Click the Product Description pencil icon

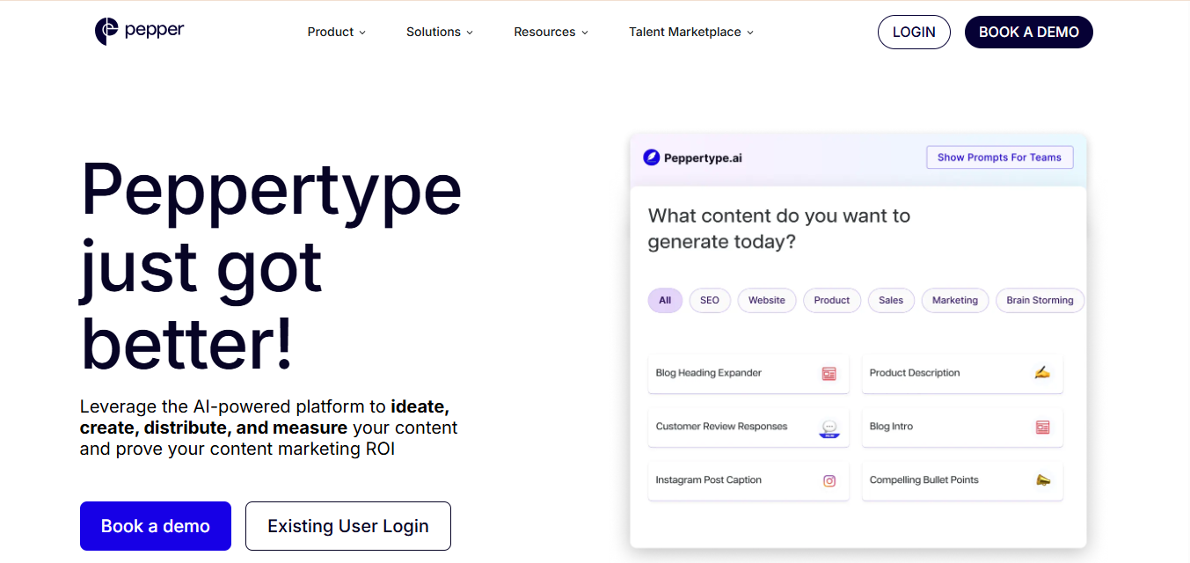pos(1042,373)
